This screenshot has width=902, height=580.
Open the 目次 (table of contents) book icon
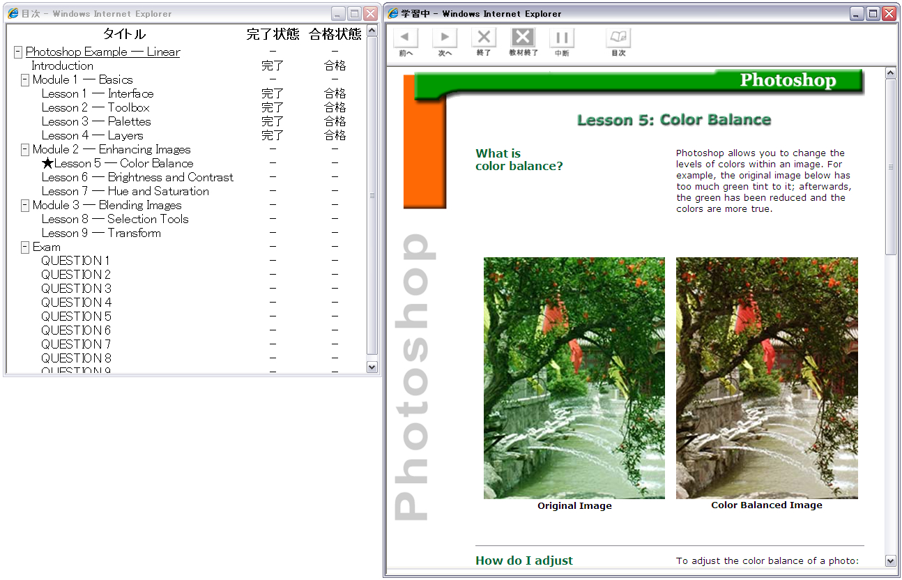tap(618, 38)
